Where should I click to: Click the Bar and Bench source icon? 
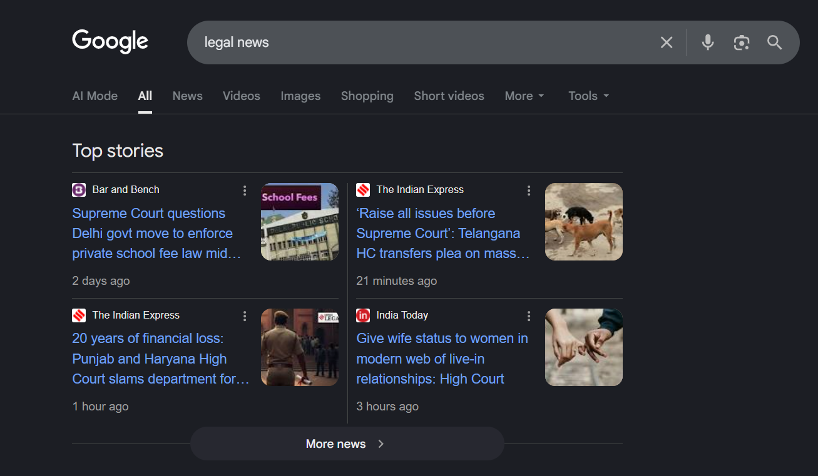click(79, 189)
